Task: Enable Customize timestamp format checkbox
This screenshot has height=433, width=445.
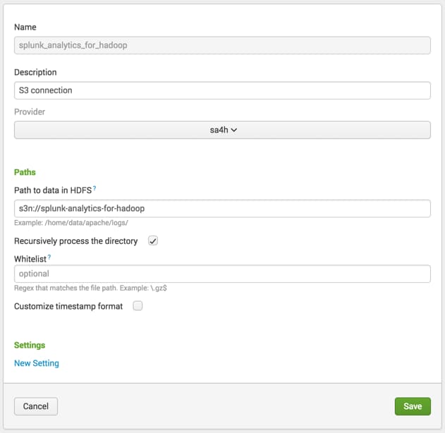Action: point(138,306)
